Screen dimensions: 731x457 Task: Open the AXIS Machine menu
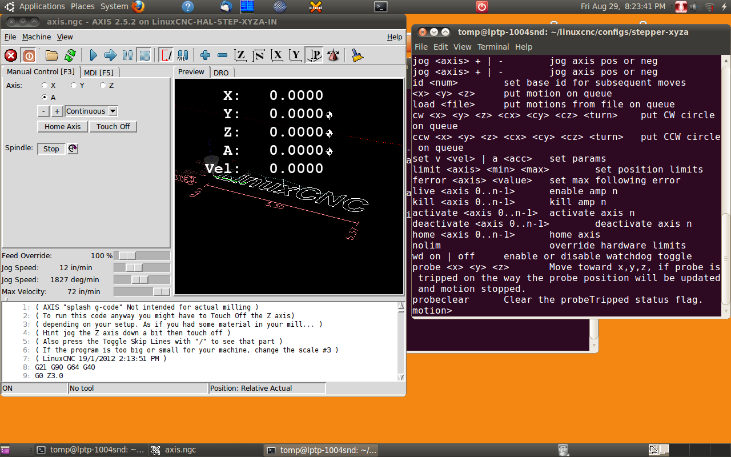pos(37,37)
